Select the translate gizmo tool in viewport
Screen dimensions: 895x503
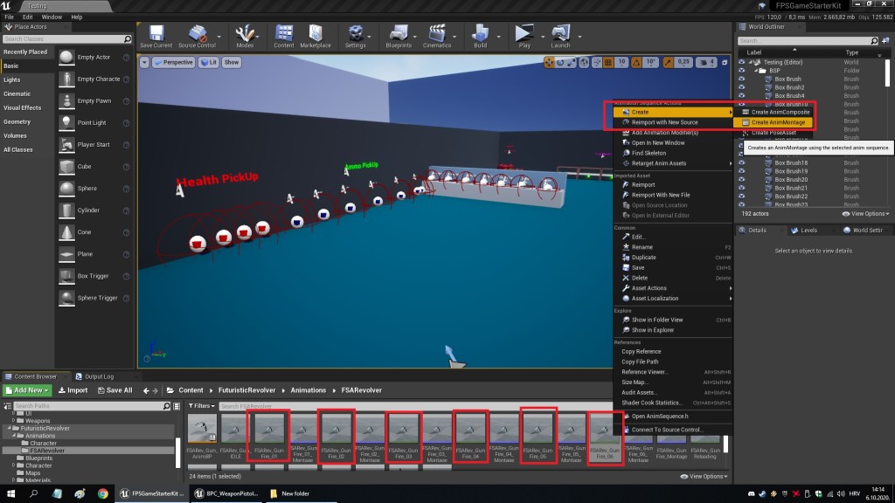tap(549, 62)
